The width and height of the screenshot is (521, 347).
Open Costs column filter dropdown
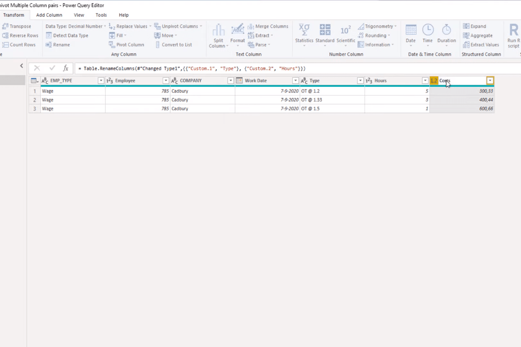tap(490, 81)
